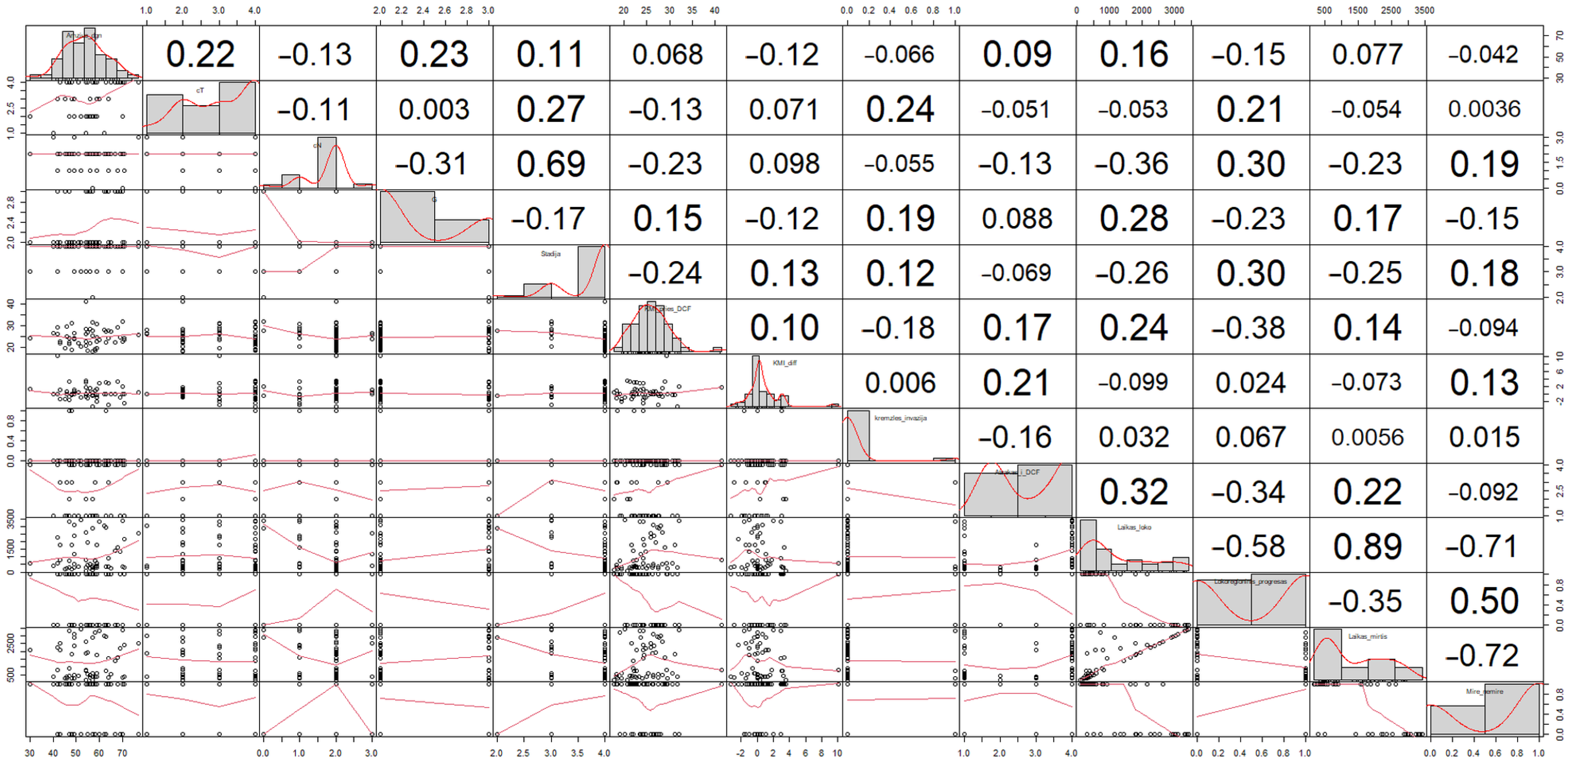Click the 0.69 correlation coefficient cell
The width and height of the screenshot is (1572, 763).
pos(550,164)
